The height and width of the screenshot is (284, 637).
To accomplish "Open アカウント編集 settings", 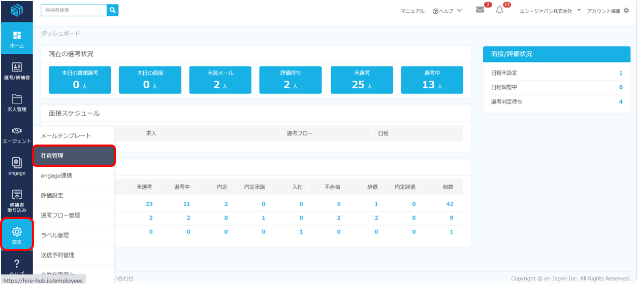I will pyautogui.click(x=608, y=11).
